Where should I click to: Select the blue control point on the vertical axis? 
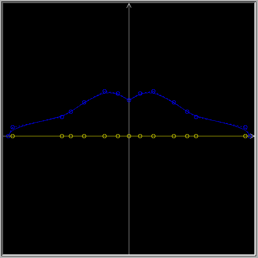pyautogui.click(x=129, y=100)
